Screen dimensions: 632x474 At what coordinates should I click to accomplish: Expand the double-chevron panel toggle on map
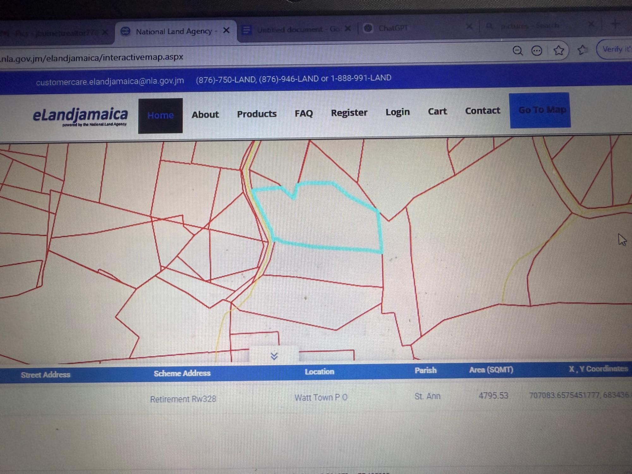pyautogui.click(x=274, y=356)
